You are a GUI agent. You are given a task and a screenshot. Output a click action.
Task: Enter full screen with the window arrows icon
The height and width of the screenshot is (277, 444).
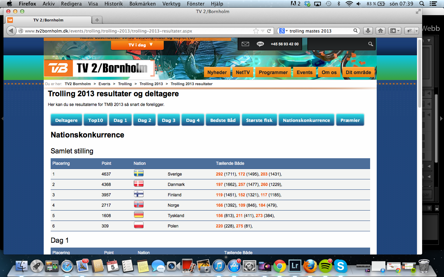click(x=418, y=11)
